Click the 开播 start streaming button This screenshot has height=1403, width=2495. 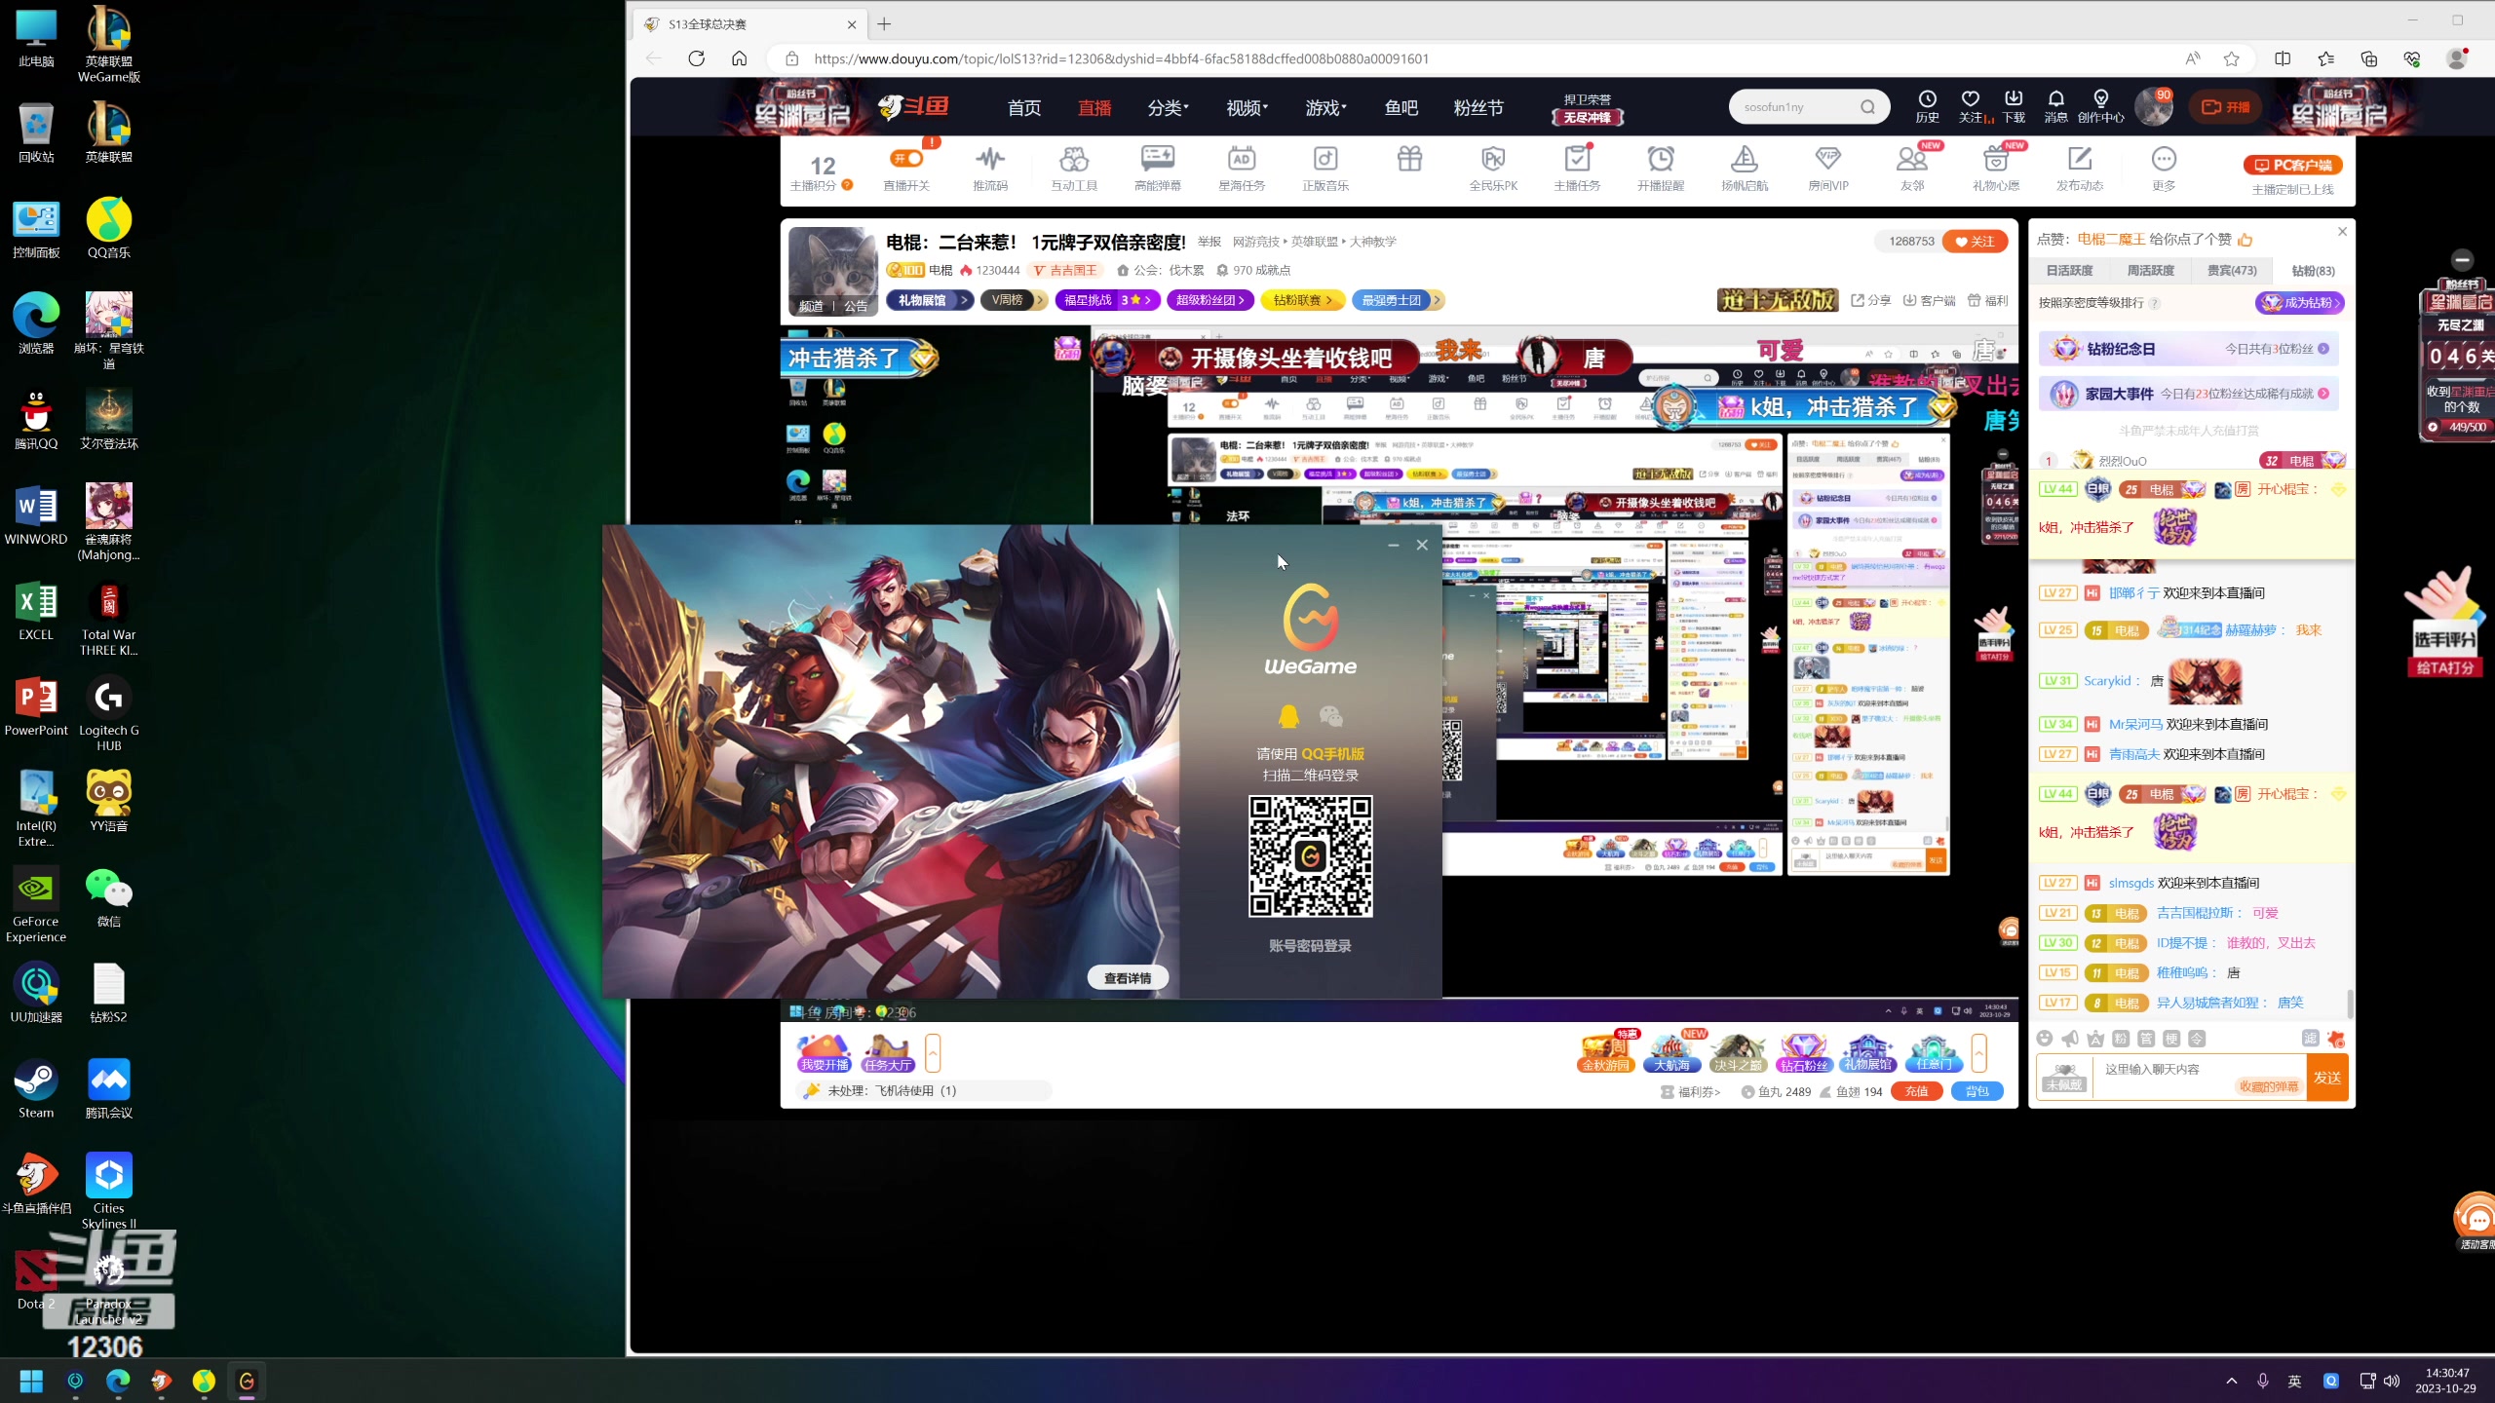click(x=2226, y=107)
